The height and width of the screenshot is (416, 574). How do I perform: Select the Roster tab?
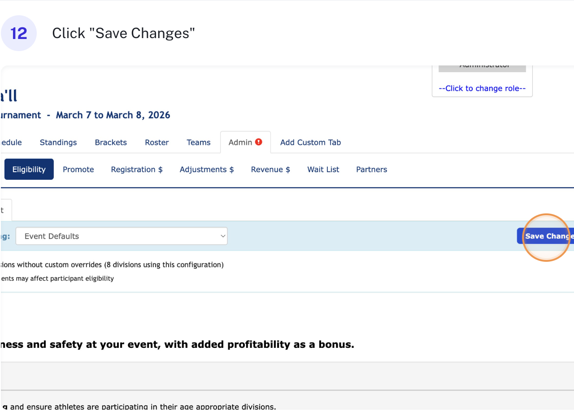pyautogui.click(x=157, y=142)
